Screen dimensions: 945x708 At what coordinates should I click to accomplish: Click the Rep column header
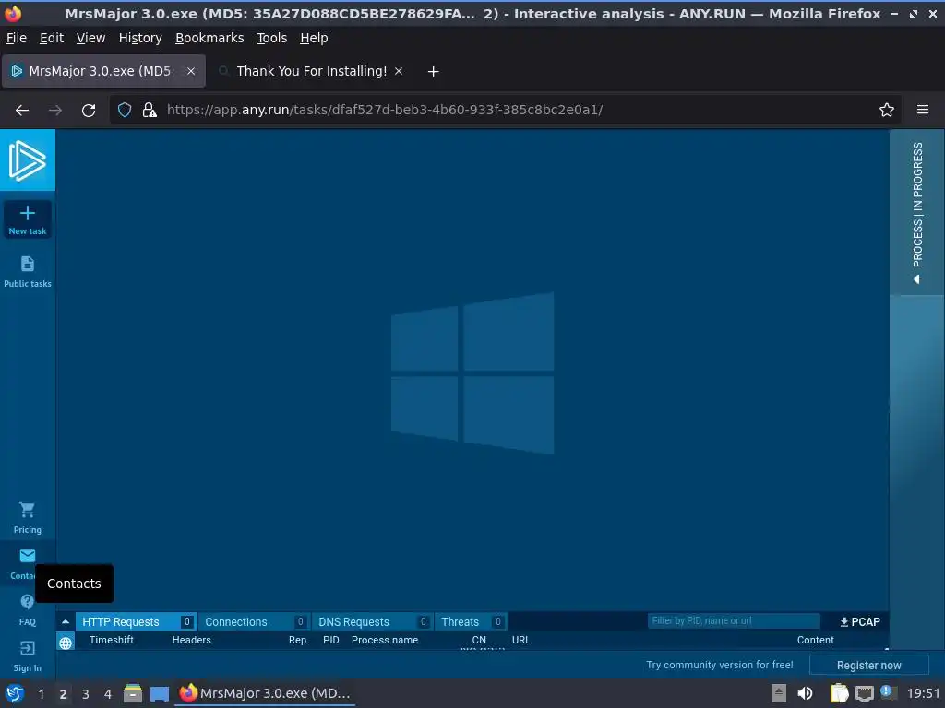point(298,640)
